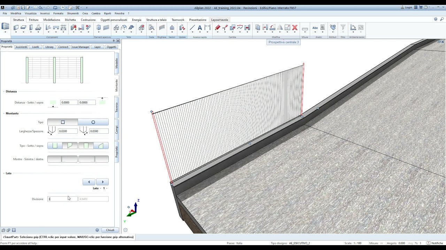The height and width of the screenshot is (250, 446).
Task: Select the Column tool in ribbon
Action: pos(31,27)
